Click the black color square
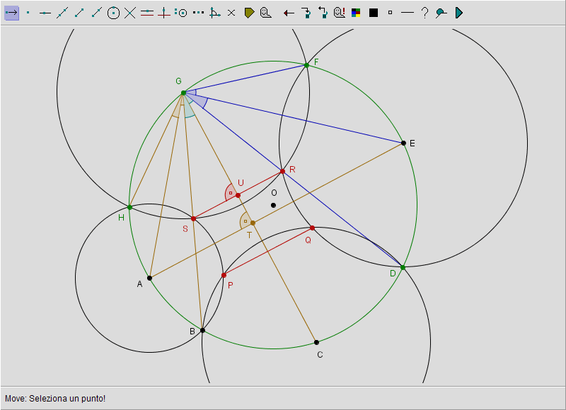Viewport: 566px width, 410px height. (x=374, y=13)
